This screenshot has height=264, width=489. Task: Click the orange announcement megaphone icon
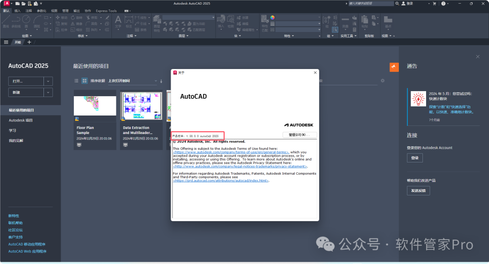(x=394, y=67)
